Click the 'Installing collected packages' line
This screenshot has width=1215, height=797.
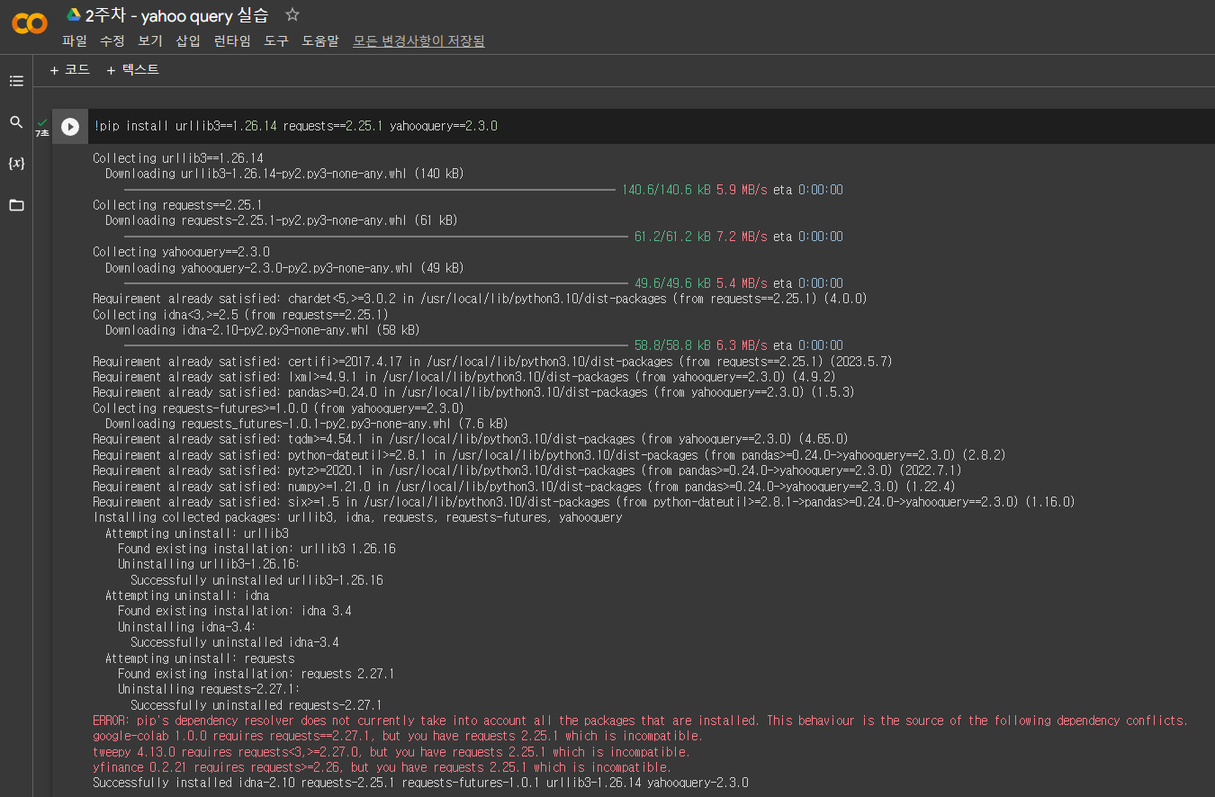(357, 517)
